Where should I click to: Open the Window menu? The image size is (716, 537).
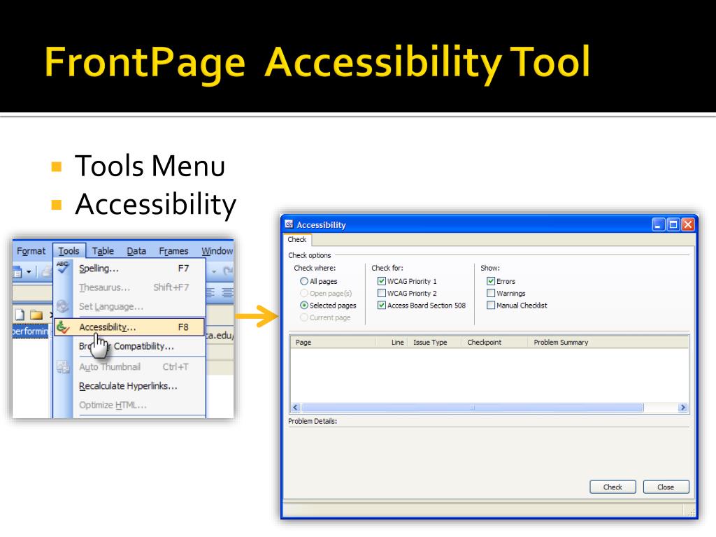tap(217, 251)
